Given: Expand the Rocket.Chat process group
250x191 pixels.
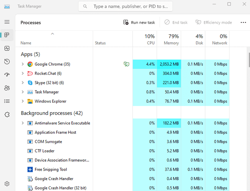Looking at the screenshot, I should click(x=23, y=74).
